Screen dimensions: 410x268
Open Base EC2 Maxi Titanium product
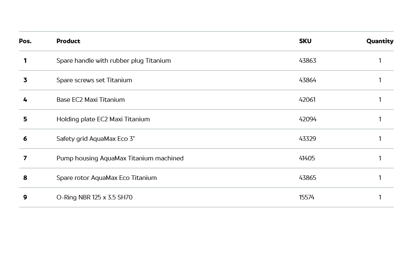(x=90, y=100)
